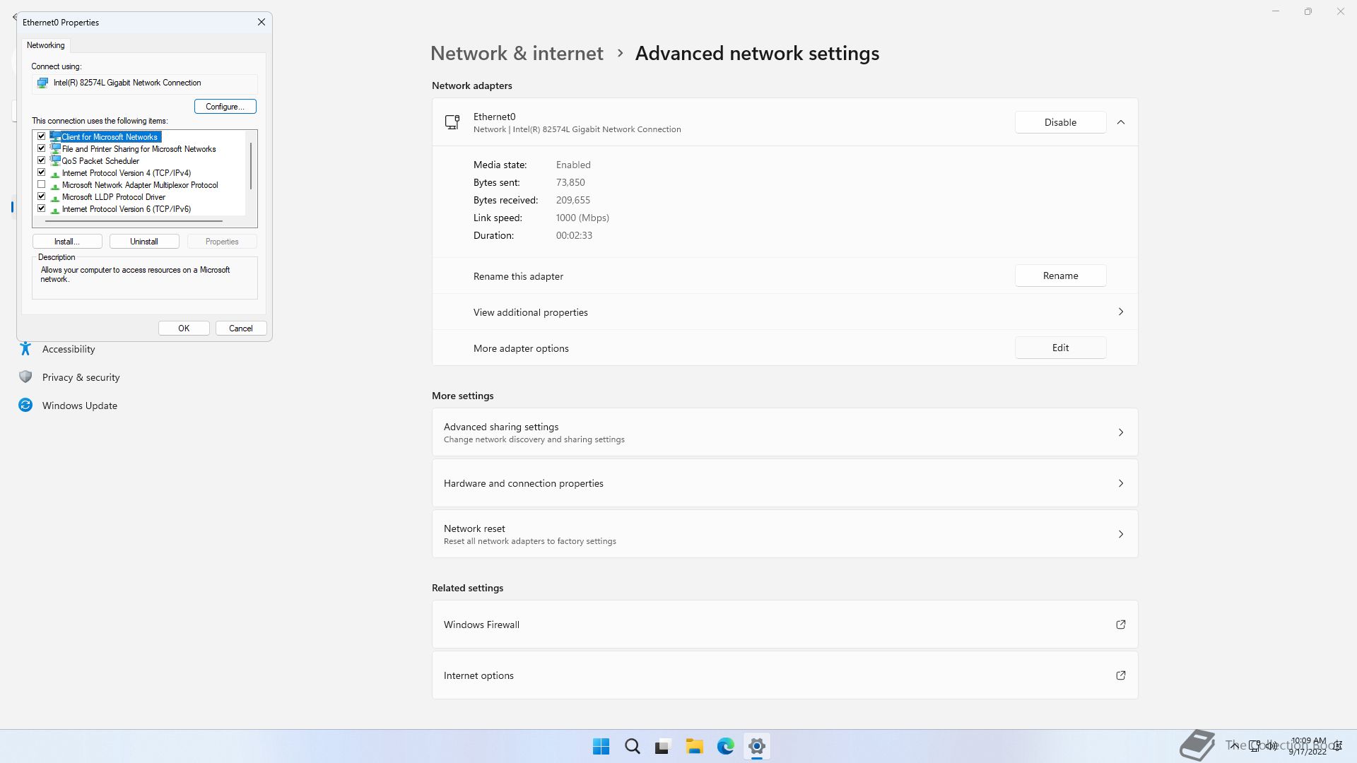The image size is (1357, 763).
Task: Uncheck Client for Microsoft Networks
Action: [42, 136]
